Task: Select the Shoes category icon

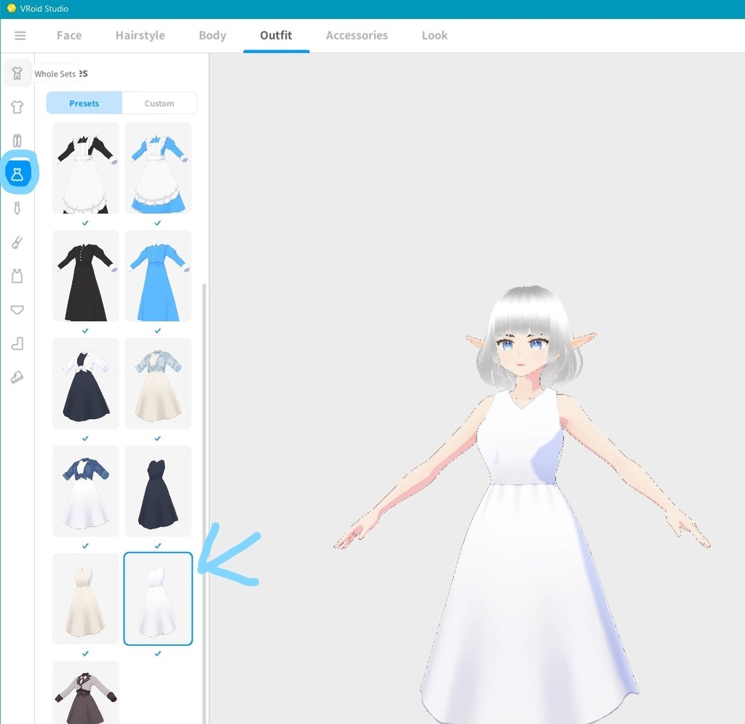Action: (17, 377)
